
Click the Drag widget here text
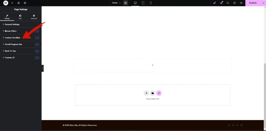[153, 99]
